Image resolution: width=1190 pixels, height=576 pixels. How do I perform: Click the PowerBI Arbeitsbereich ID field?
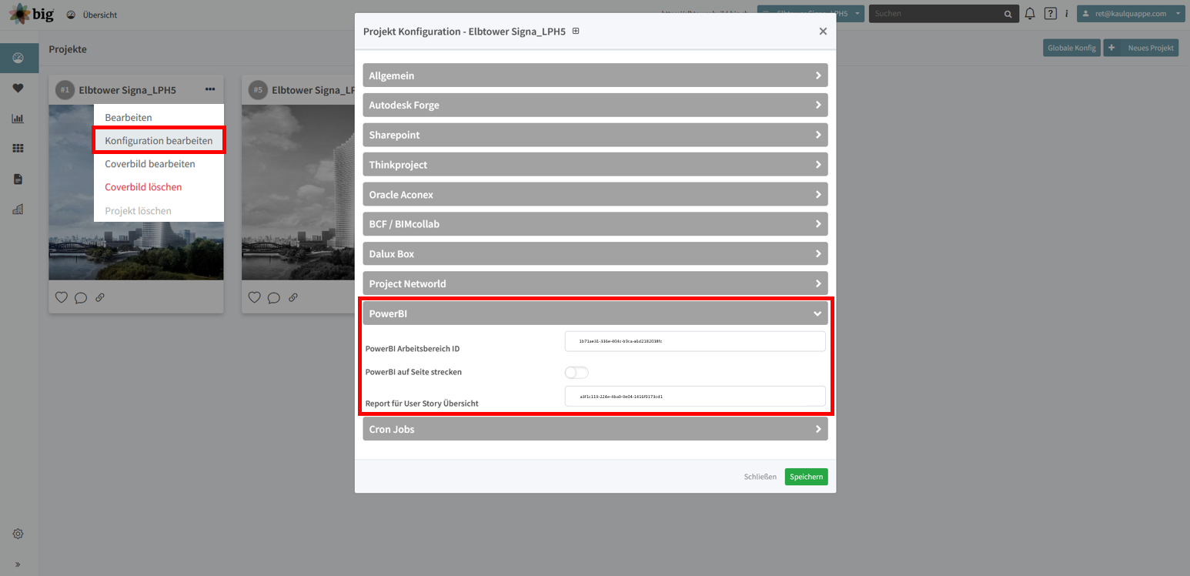[x=695, y=341]
